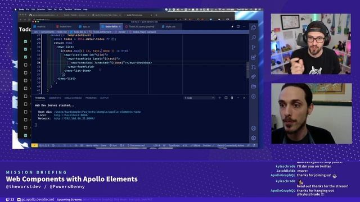
Task: Open the Search magnifier in the activity bar
Action: click(x=254, y=38)
